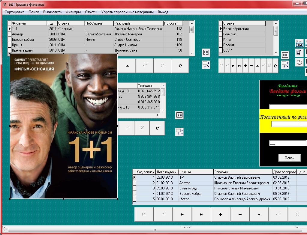The width and height of the screenshot is (307, 235).
Task: Open the Отчеты menu
Action: click(x=91, y=12)
